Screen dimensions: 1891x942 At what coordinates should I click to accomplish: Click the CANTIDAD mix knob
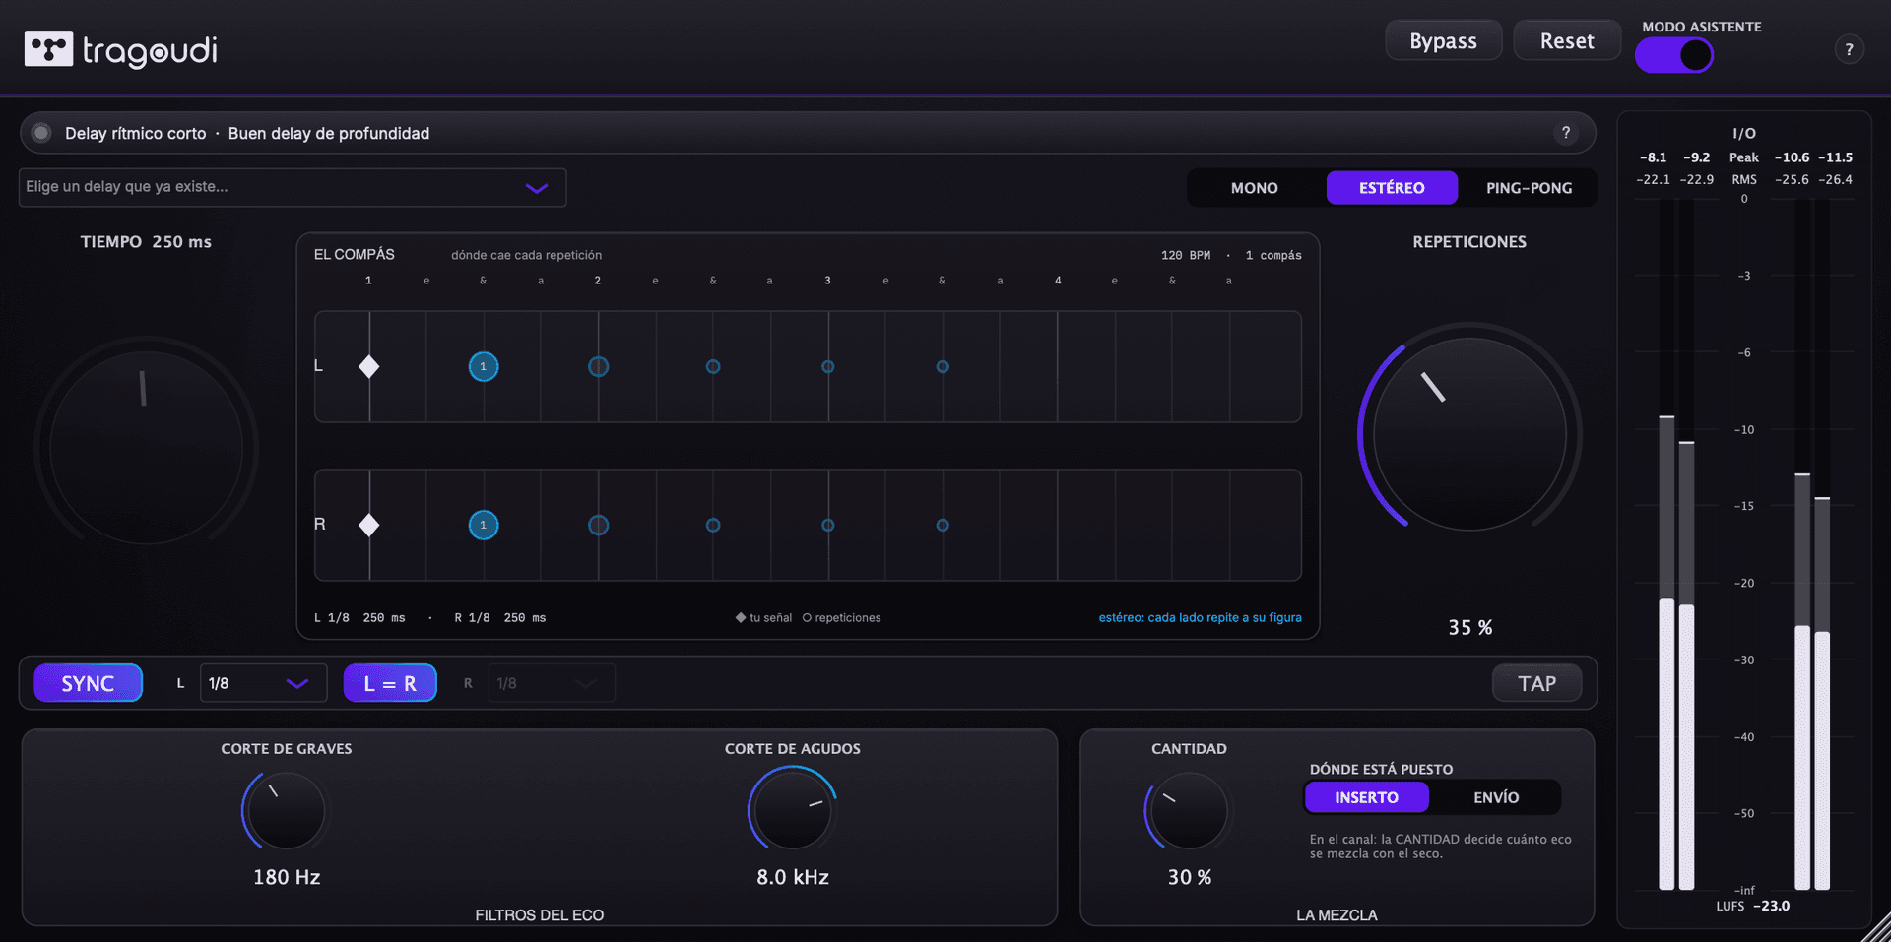(1189, 812)
